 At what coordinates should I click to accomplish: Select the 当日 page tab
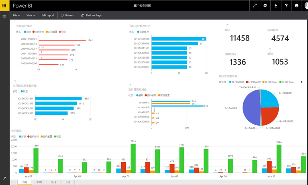coord(53,182)
